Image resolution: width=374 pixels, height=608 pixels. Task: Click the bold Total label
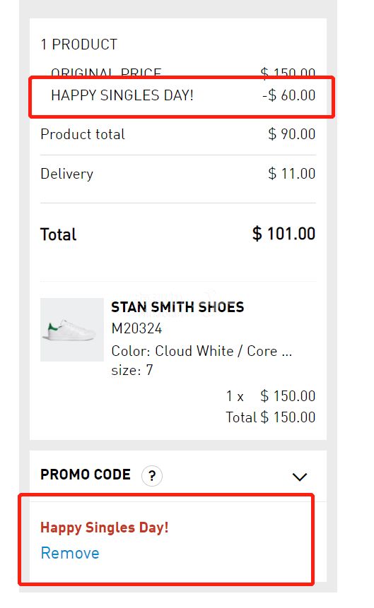click(x=58, y=234)
